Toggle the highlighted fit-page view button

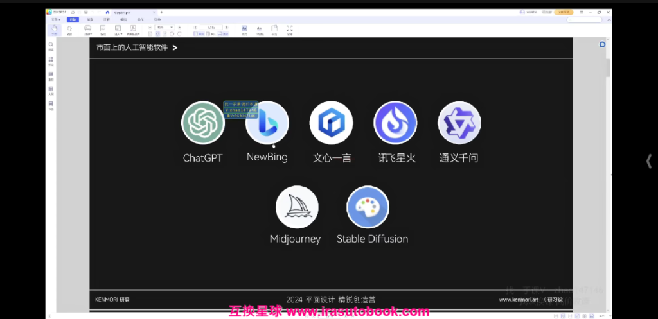point(158,33)
